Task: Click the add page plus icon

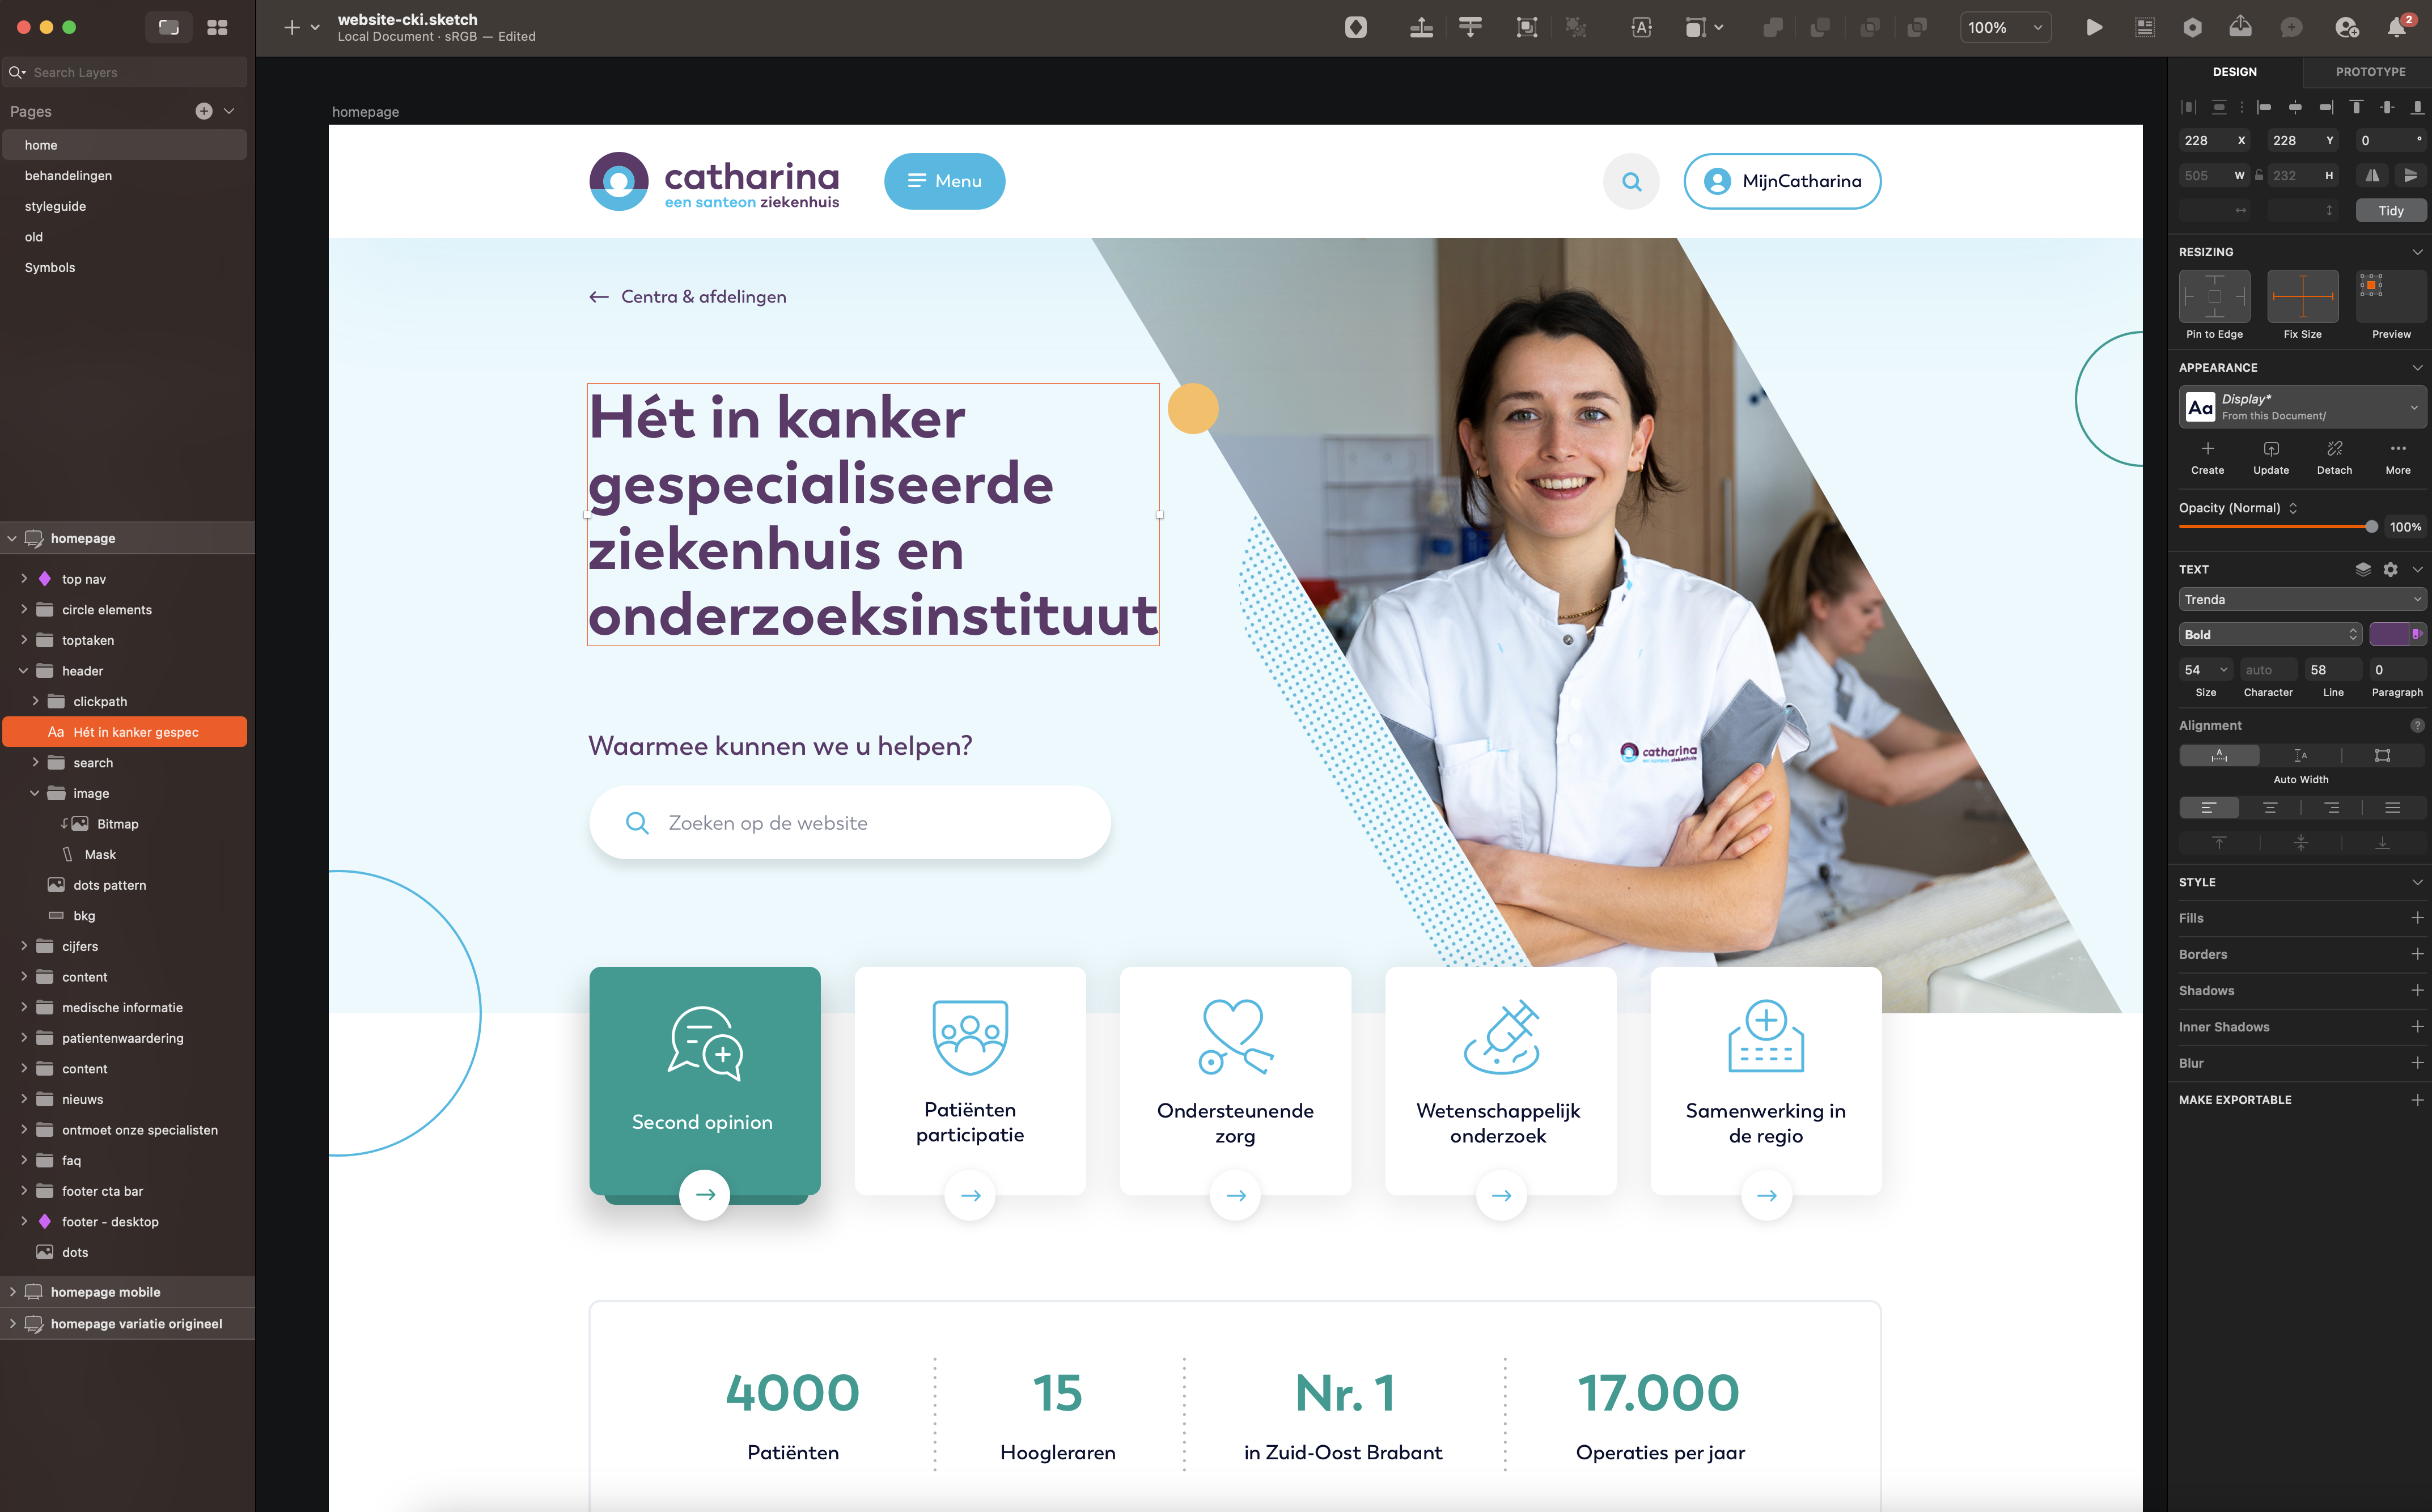Action: [x=204, y=111]
